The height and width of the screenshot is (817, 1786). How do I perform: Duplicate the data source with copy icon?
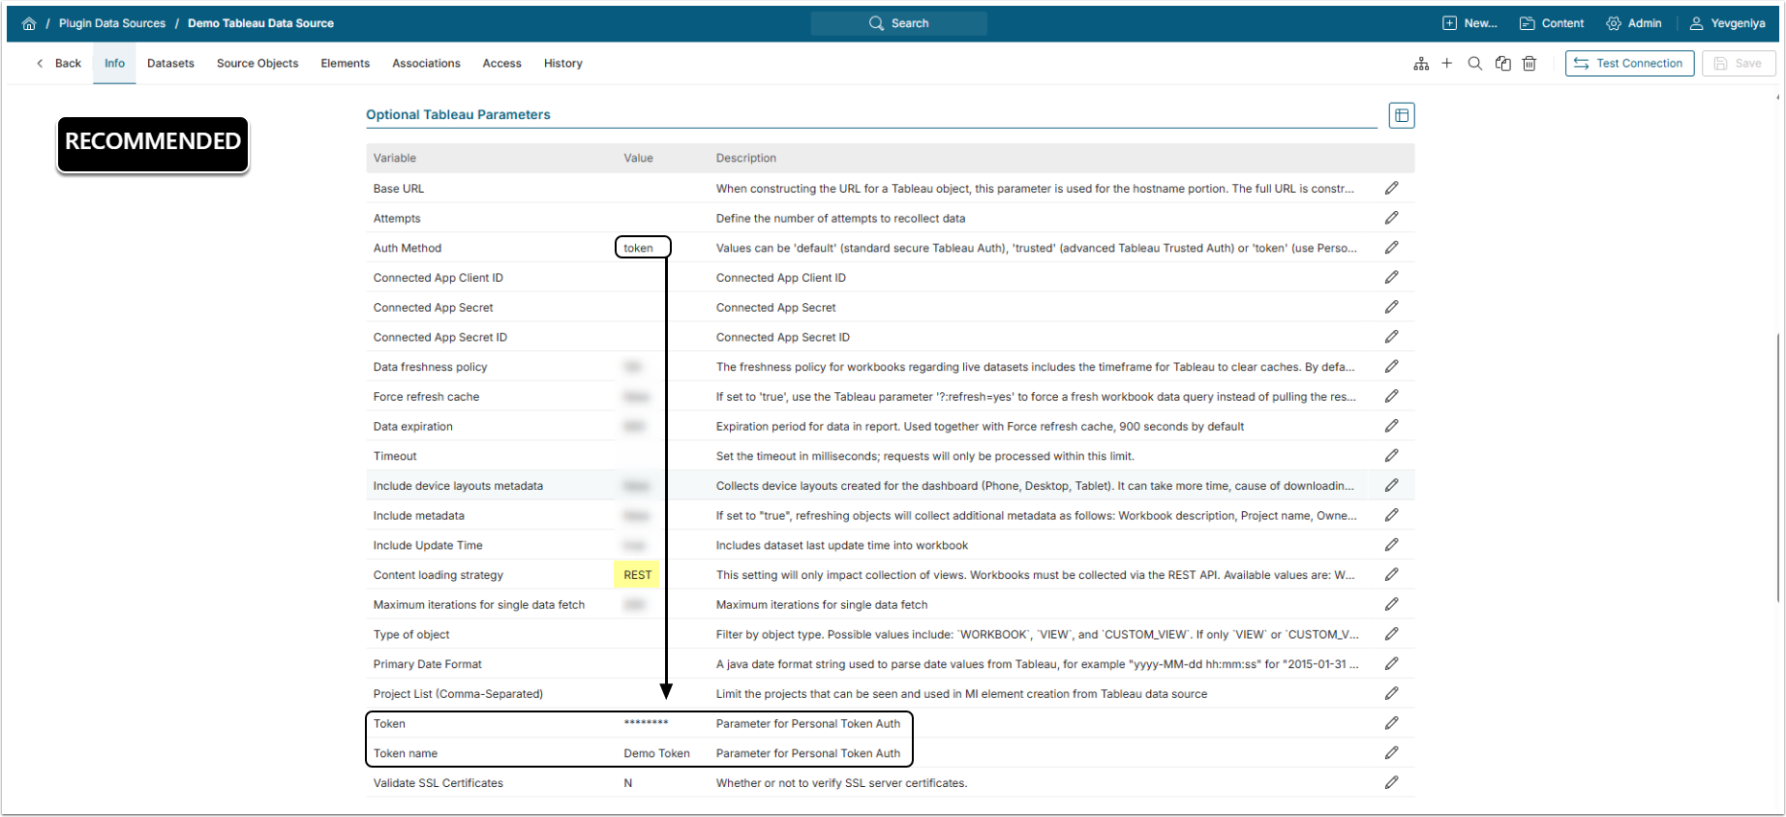1503,64
